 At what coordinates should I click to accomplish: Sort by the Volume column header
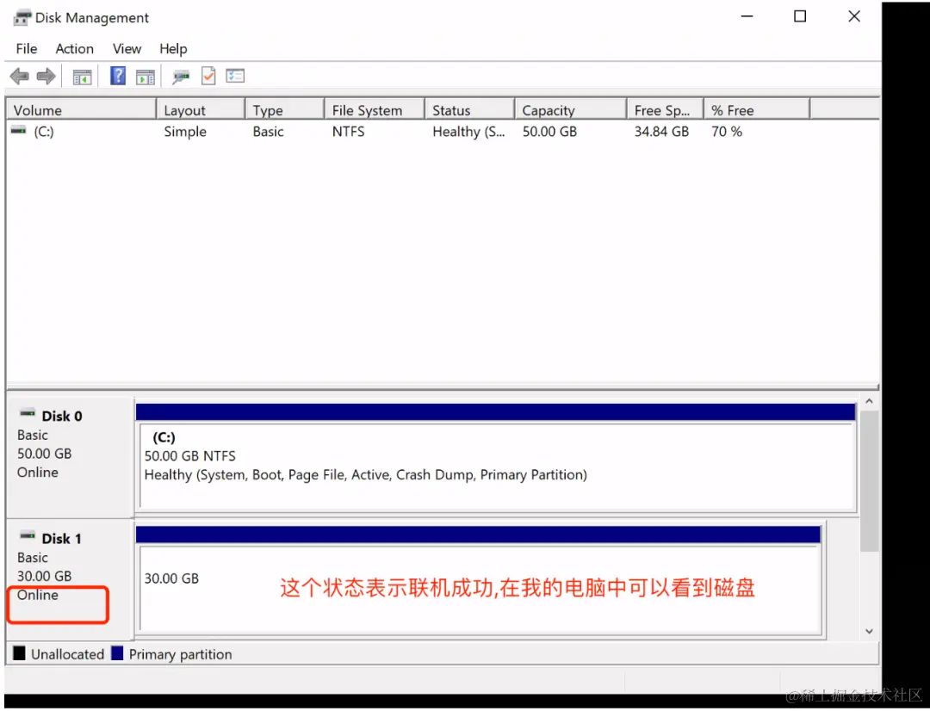pyautogui.click(x=81, y=110)
